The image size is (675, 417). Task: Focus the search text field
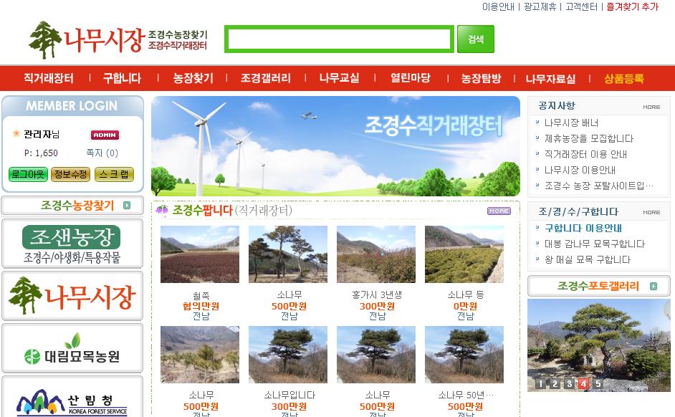pyautogui.click(x=339, y=39)
